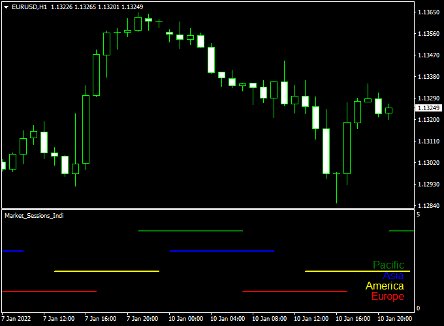Click the 10 Jan 16:00 time label
The height and width of the screenshot is (326, 444).
coord(353,319)
